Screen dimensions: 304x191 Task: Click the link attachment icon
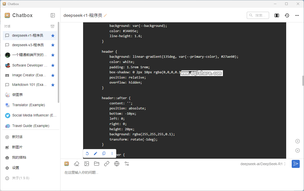[107, 164]
